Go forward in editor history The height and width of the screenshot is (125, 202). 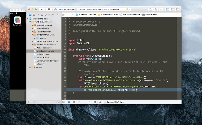[x=72, y=15]
